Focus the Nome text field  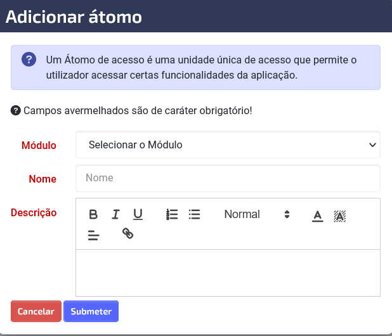tap(228, 178)
